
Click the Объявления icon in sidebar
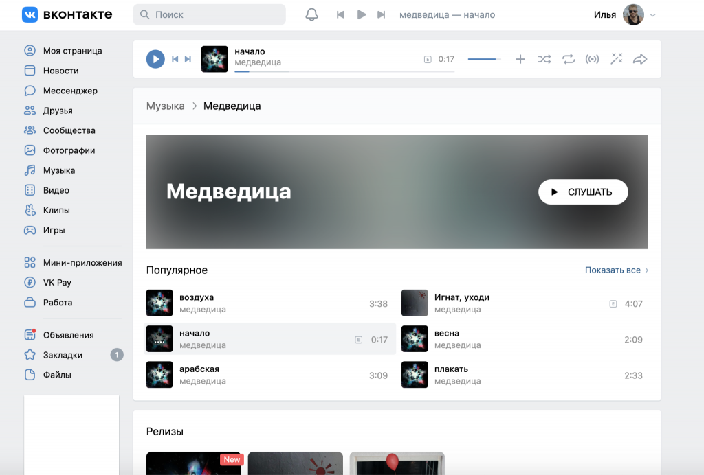pos(30,335)
